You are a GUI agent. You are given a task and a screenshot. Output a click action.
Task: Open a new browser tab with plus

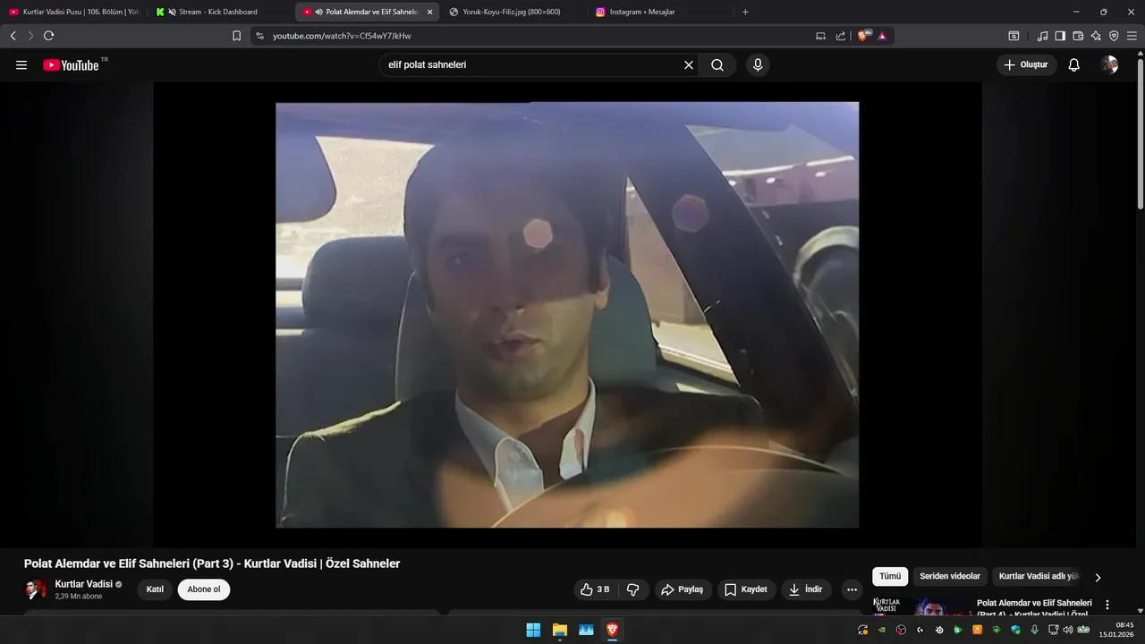745,12
